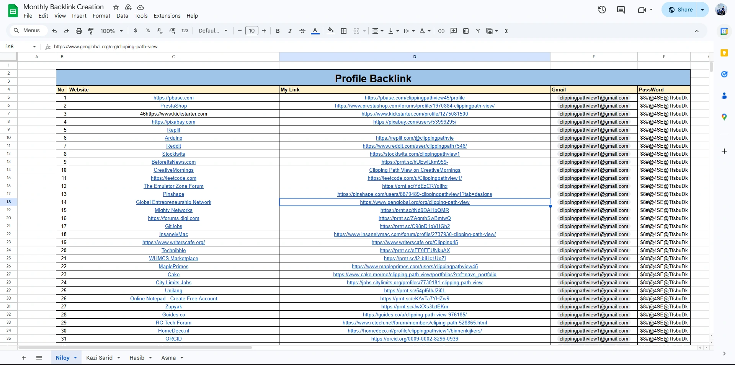This screenshot has width=735, height=365.
Task: Open the Name box dropdown arrow
Action: pyautogui.click(x=34, y=47)
